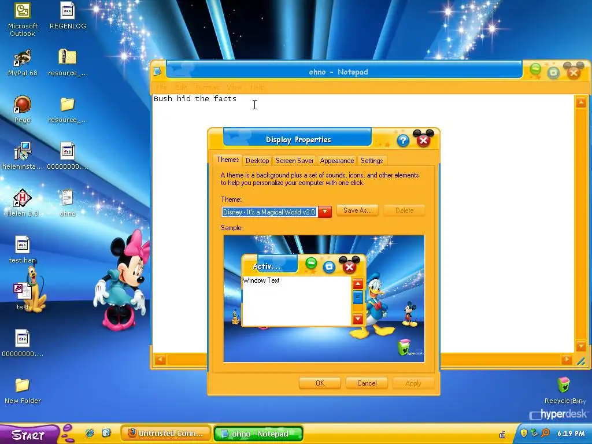Switch to the Screen Saver tab
The height and width of the screenshot is (444, 592).
(x=294, y=161)
